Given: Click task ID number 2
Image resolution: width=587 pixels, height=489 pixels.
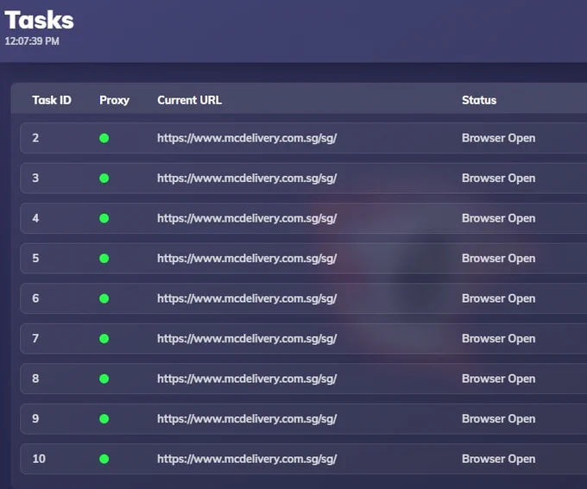Looking at the screenshot, I should tap(35, 138).
